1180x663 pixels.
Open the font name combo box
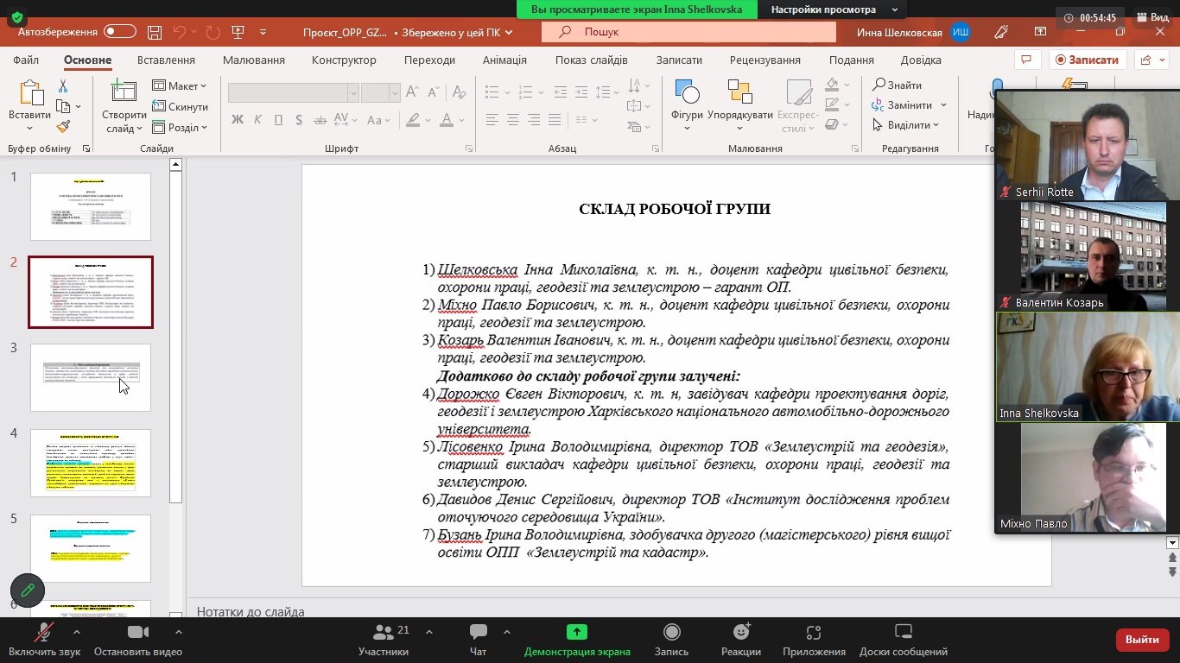[x=293, y=92]
